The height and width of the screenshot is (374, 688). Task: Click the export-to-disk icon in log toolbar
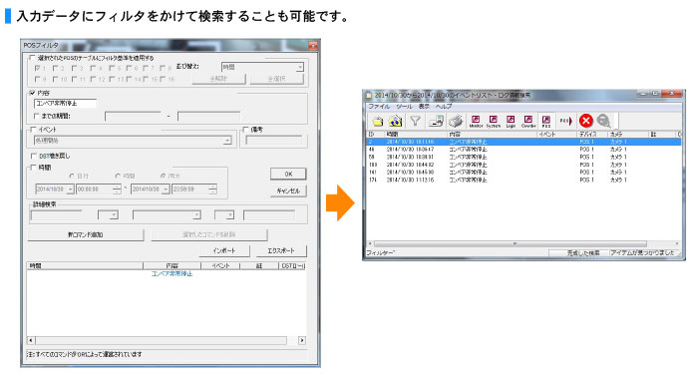(x=436, y=121)
